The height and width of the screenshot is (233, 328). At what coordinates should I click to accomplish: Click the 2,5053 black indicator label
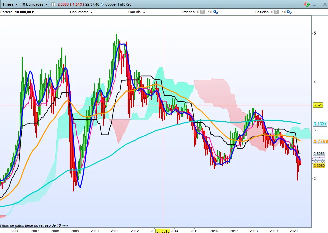pyautogui.click(x=318, y=153)
